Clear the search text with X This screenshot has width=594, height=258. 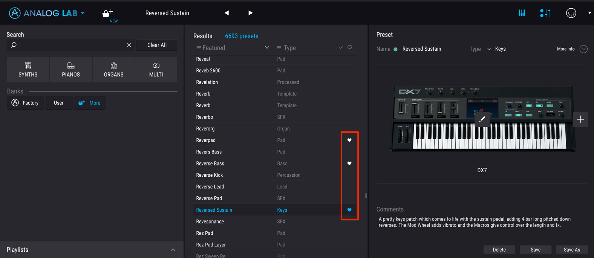129,45
